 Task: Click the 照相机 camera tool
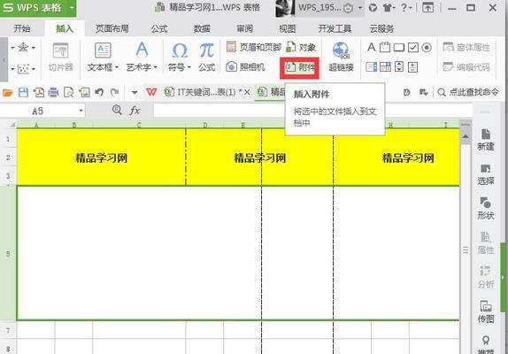click(x=245, y=67)
